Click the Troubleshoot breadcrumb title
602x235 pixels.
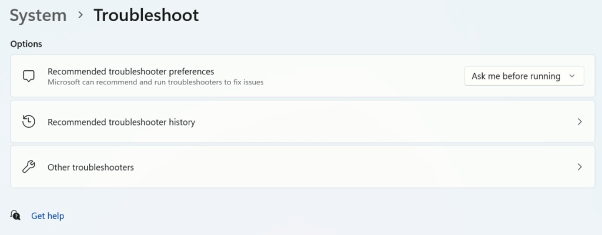tap(146, 16)
